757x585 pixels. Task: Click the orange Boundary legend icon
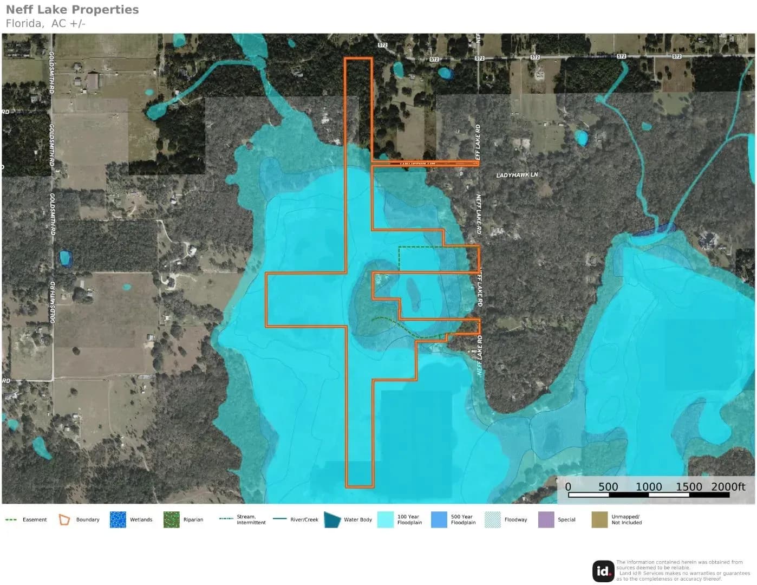click(x=64, y=520)
